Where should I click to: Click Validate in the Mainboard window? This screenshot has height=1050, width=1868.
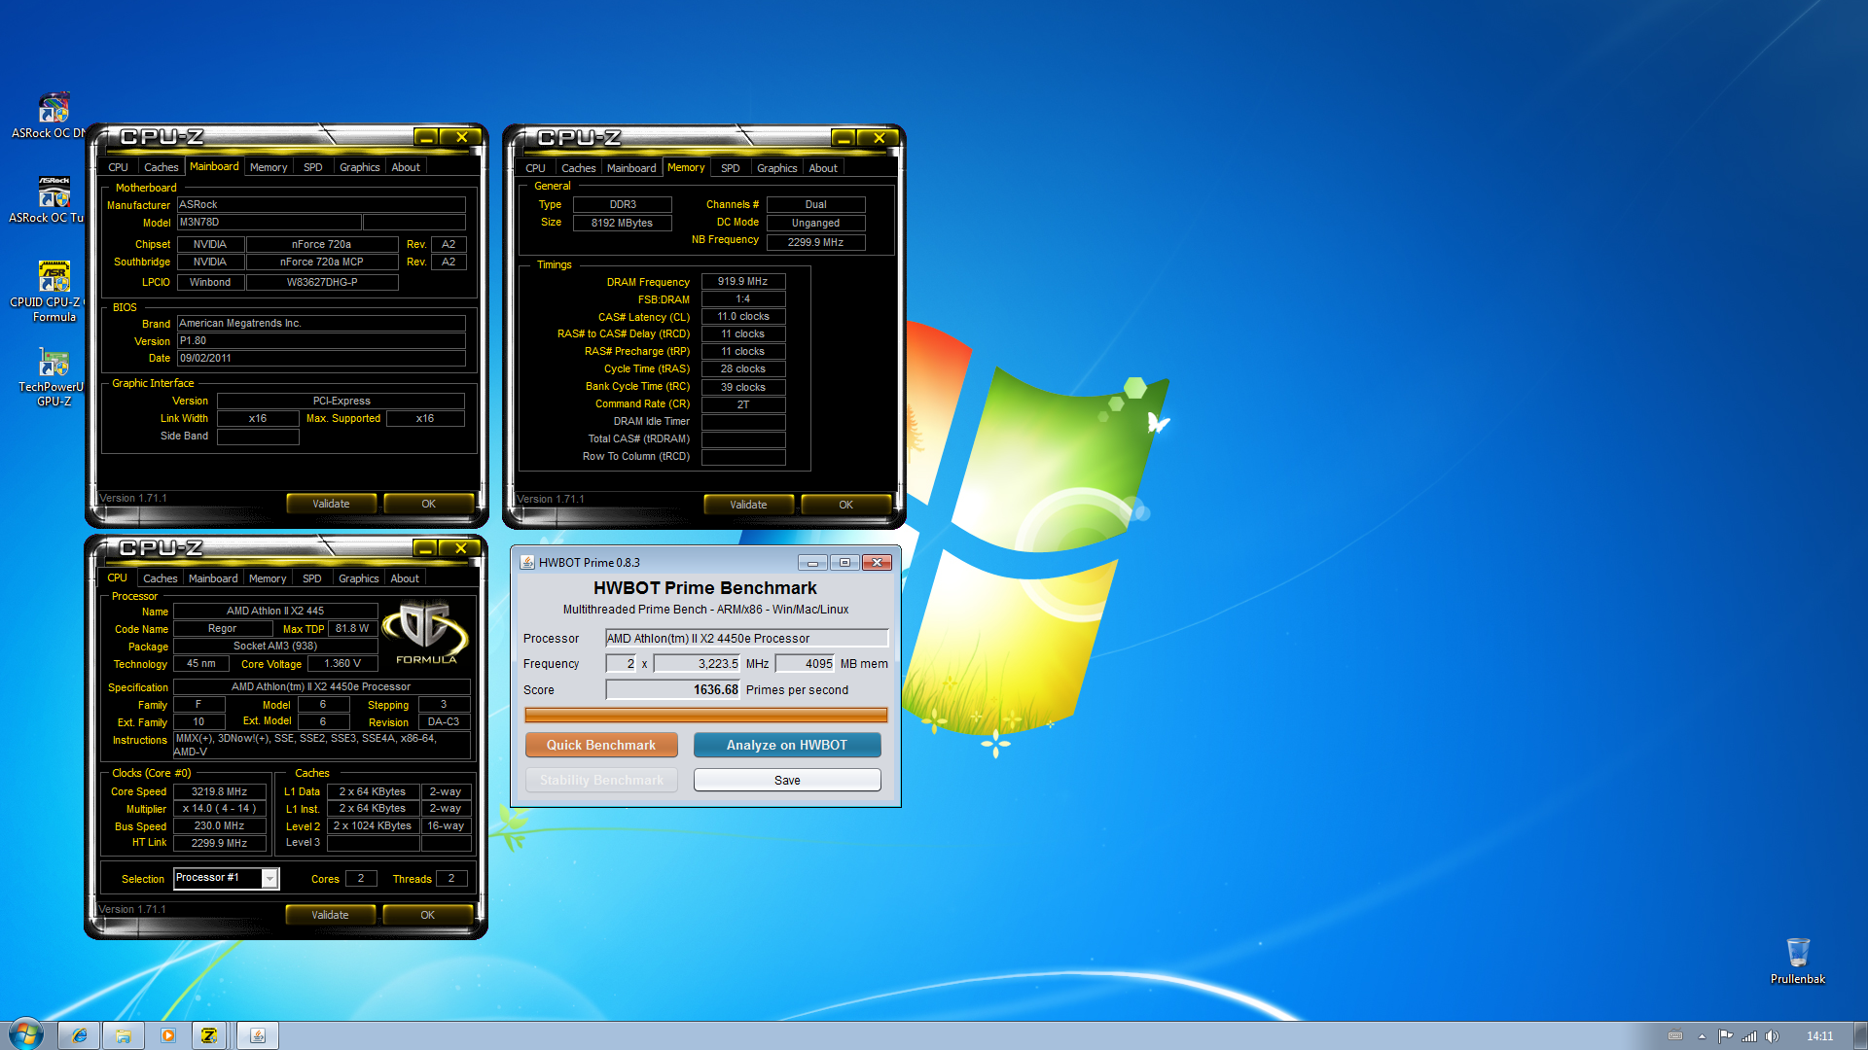click(x=331, y=504)
